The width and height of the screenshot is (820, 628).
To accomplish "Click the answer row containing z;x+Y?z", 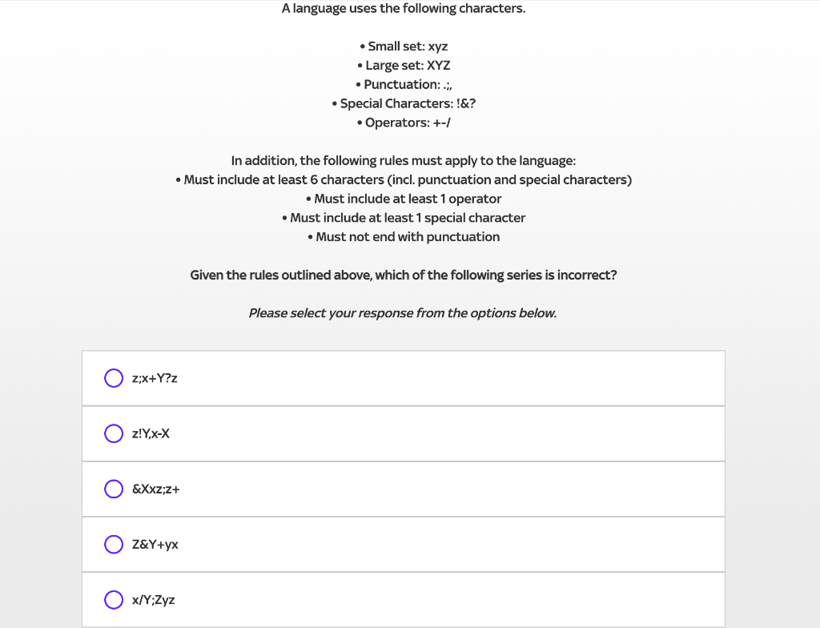I will (402, 377).
